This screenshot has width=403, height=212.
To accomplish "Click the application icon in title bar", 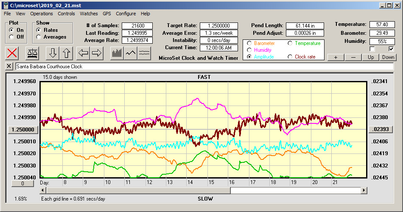I will (x=6, y=6).
